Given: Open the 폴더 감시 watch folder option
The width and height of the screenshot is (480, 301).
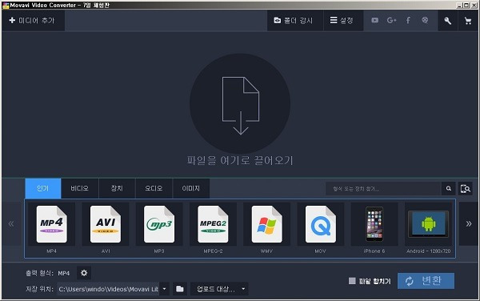Looking at the screenshot, I should click(x=294, y=21).
